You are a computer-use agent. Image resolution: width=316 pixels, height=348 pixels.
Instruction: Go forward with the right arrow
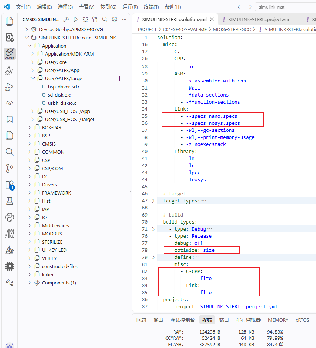coord(249,7)
